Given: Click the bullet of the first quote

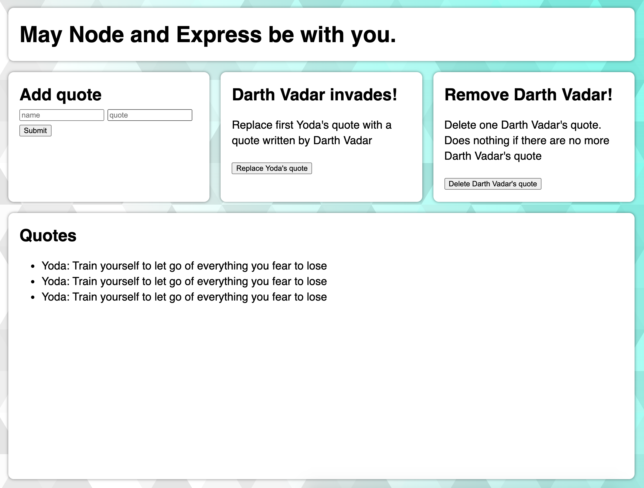Looking at the screenshot, I should [33, 265].
